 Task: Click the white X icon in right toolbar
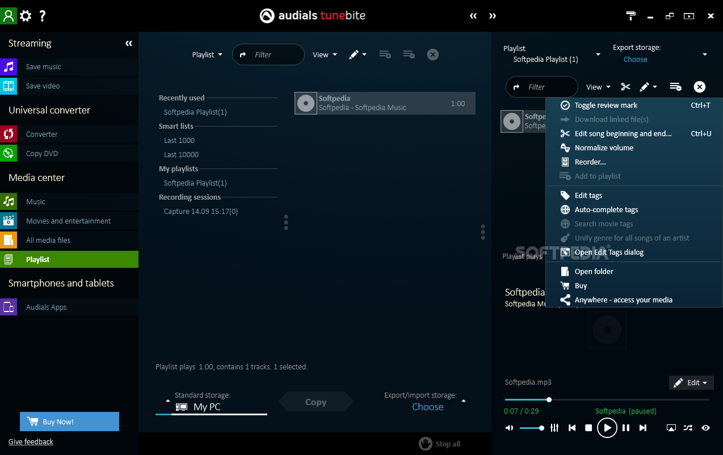coord(700,87)
